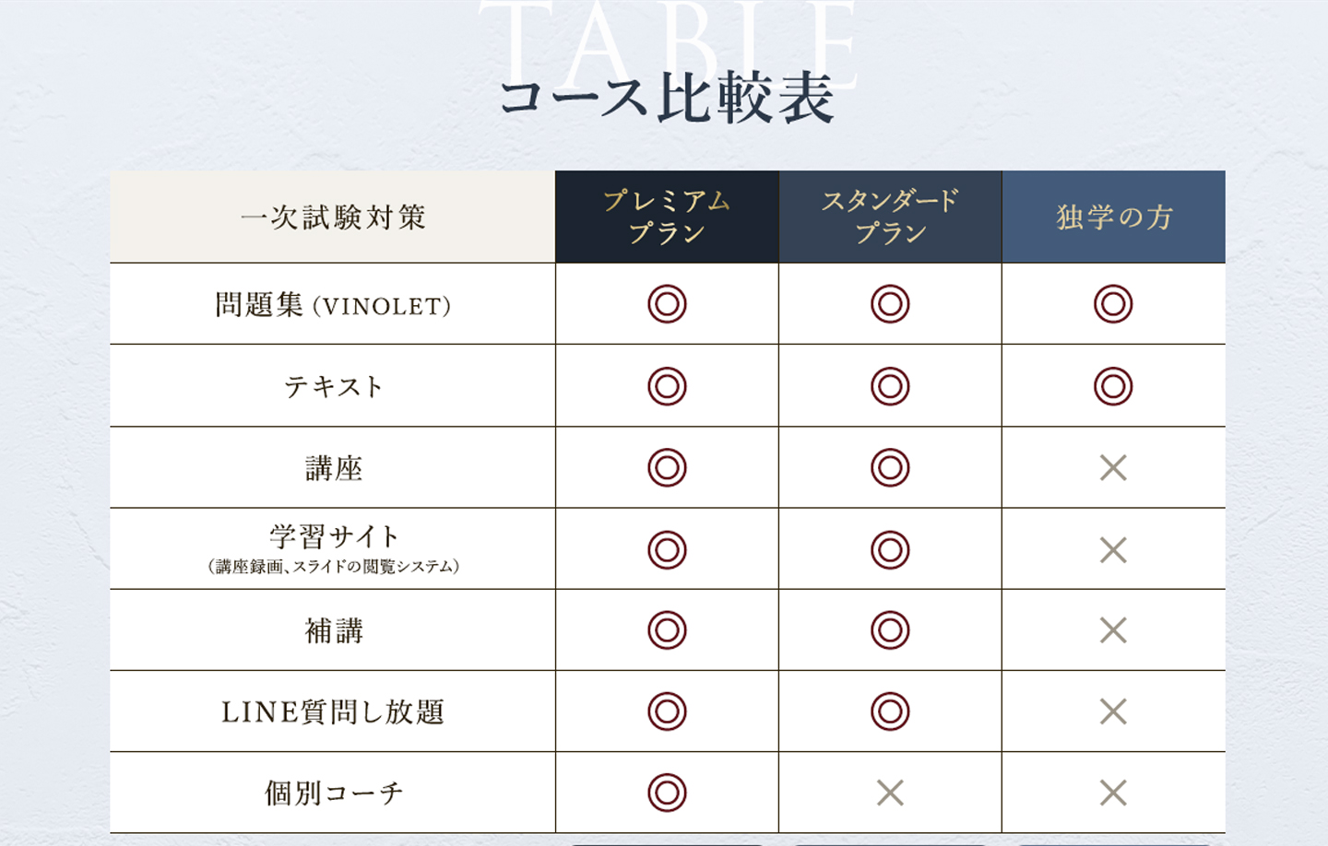Click the X mark for 学習サイト under 独学の方
Screen dimensions: 1328x846
(x=1113, y=550)
